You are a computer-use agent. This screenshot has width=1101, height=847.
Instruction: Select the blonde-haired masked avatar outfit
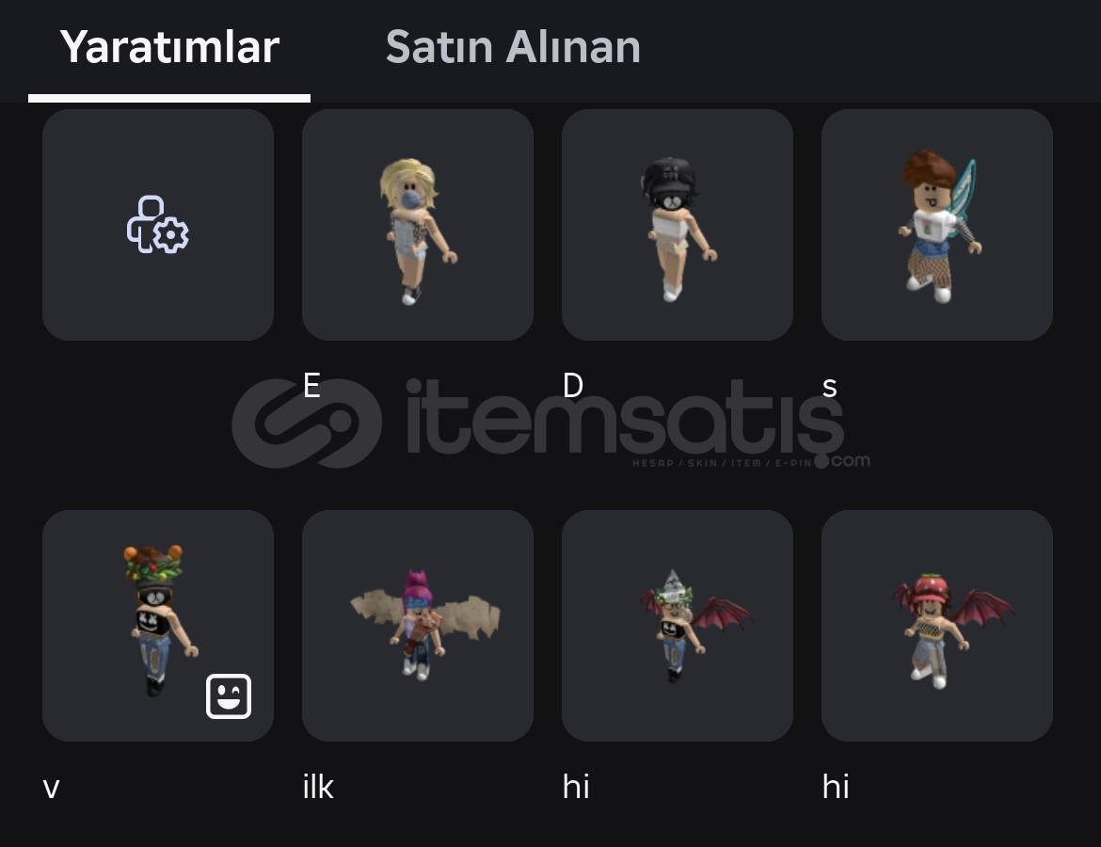coord(418,225)
